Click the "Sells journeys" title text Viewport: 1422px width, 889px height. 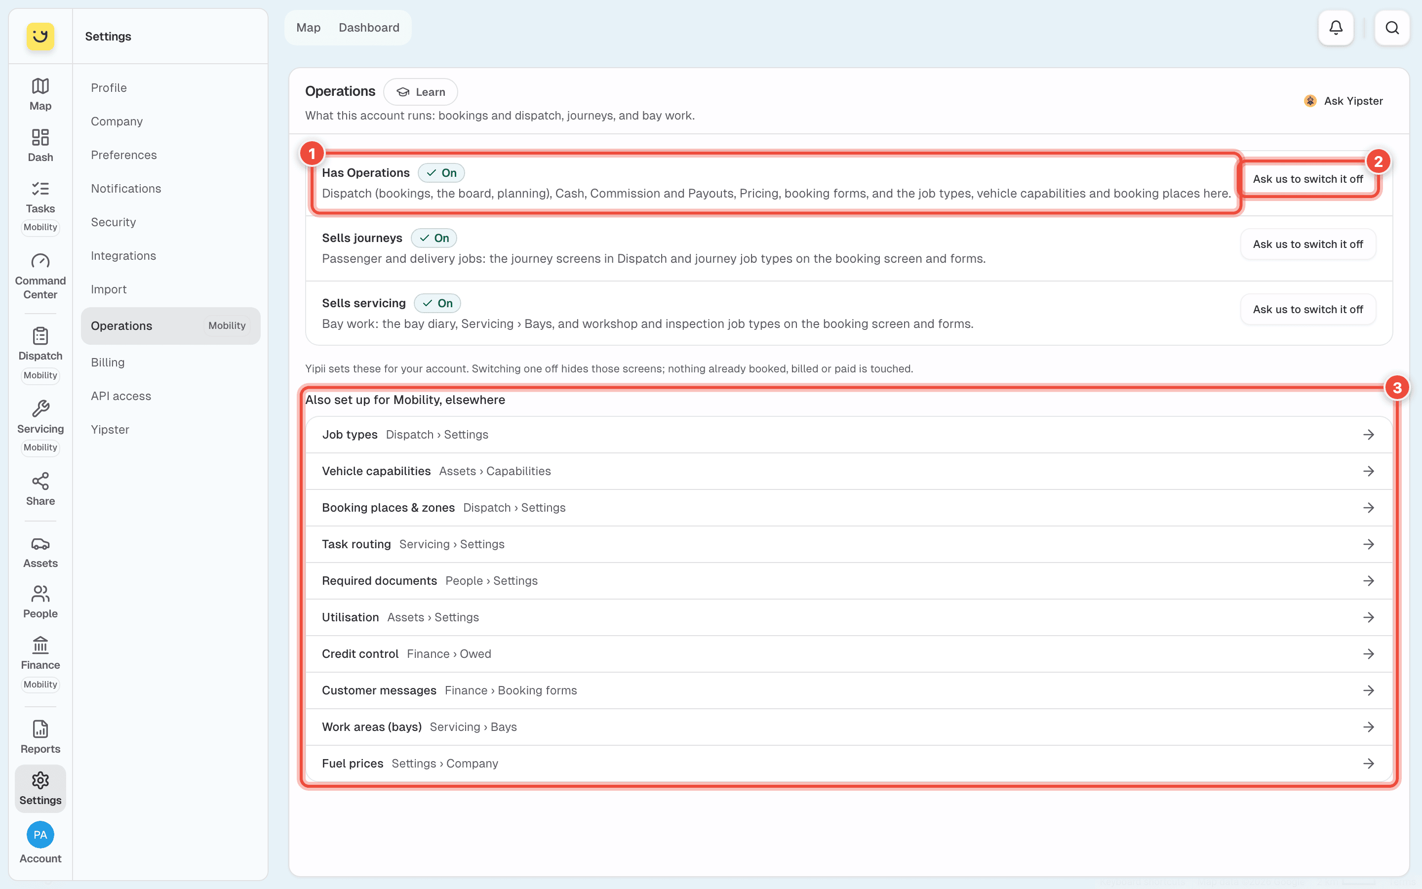(x=362, y=238)
